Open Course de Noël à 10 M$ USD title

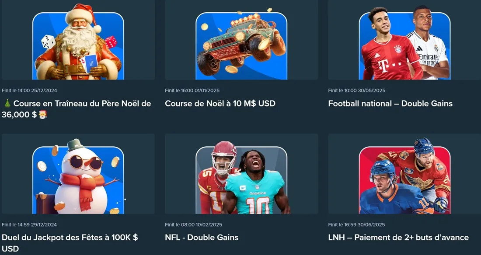220,103
